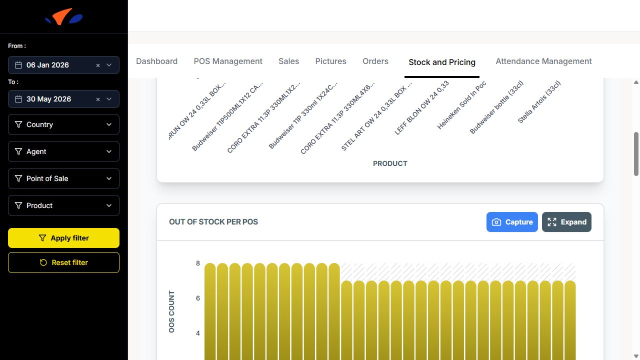640x360 pixels.
Task: Capture the Out of Stock per POS chart
Action: click(512, 222)
